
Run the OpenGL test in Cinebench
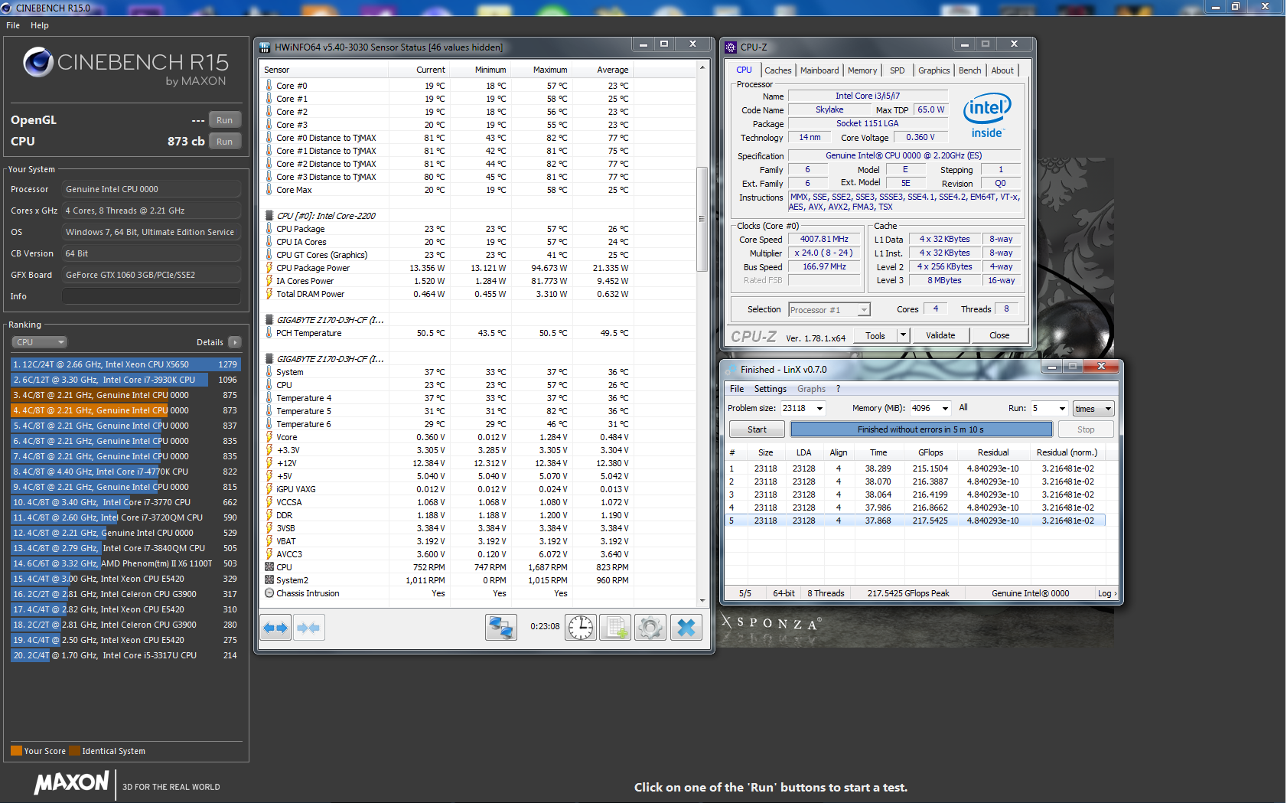(224, 120)
